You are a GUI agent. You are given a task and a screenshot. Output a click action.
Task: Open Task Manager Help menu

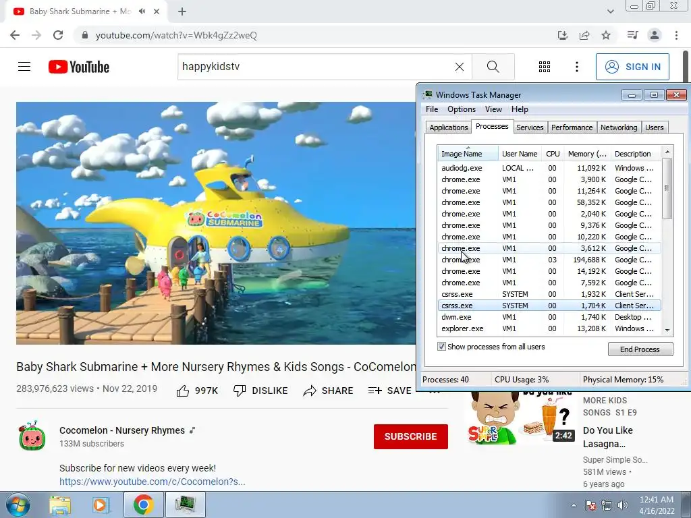tap(520, 109)
